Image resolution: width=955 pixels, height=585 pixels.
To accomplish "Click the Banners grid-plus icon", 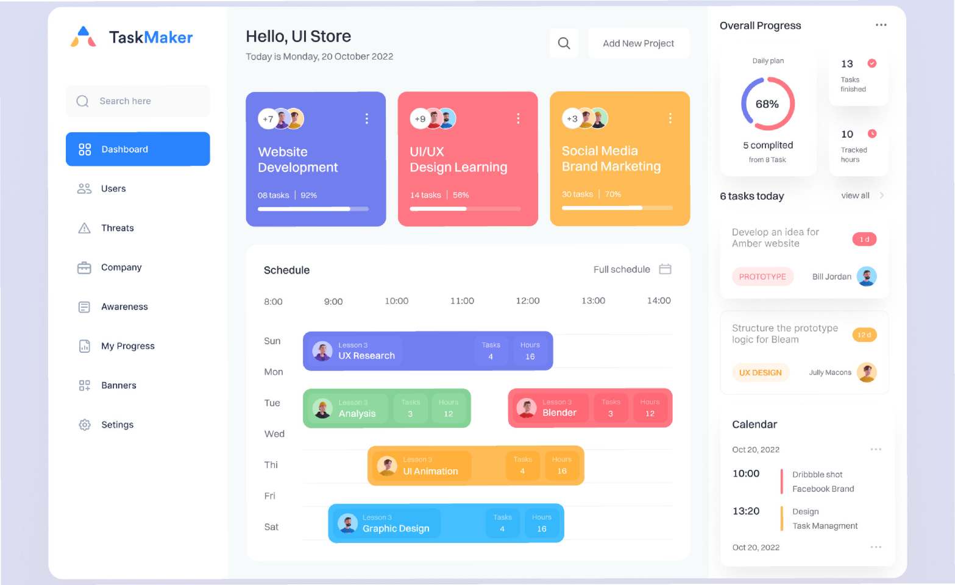I will click(85, 386).
